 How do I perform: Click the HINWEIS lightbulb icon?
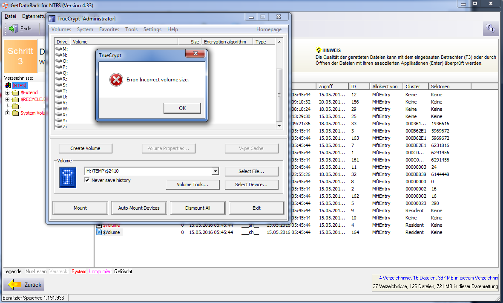pyautogui.click(x=319, y=50)
